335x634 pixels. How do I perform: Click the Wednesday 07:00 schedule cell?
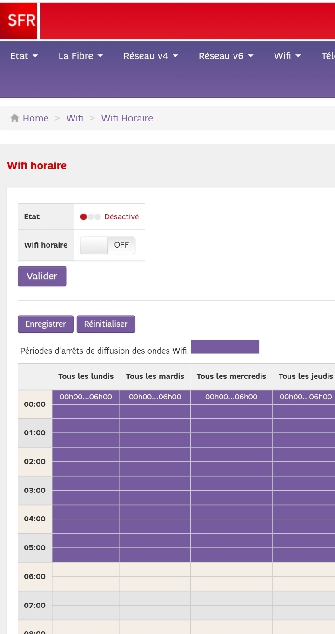click(231, 598)
